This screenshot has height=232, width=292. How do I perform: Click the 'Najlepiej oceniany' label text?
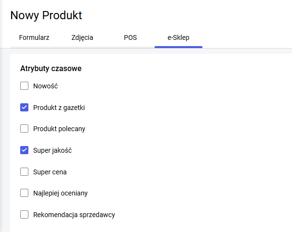pos(60,193)
